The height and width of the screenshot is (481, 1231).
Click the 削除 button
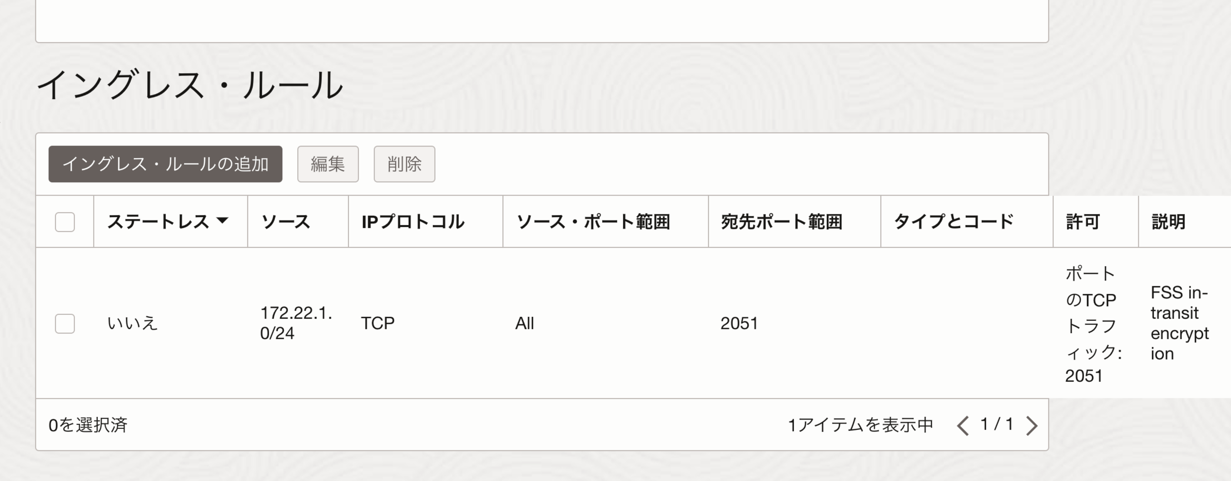tap(404, 164)
